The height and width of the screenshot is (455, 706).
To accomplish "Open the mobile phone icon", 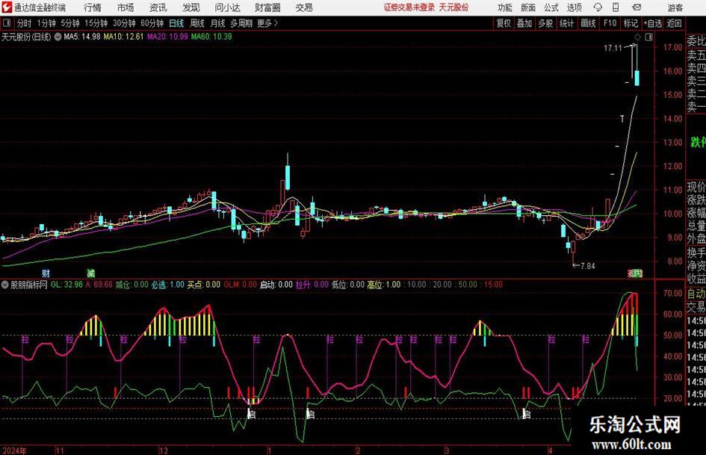I will coord(616,7).
